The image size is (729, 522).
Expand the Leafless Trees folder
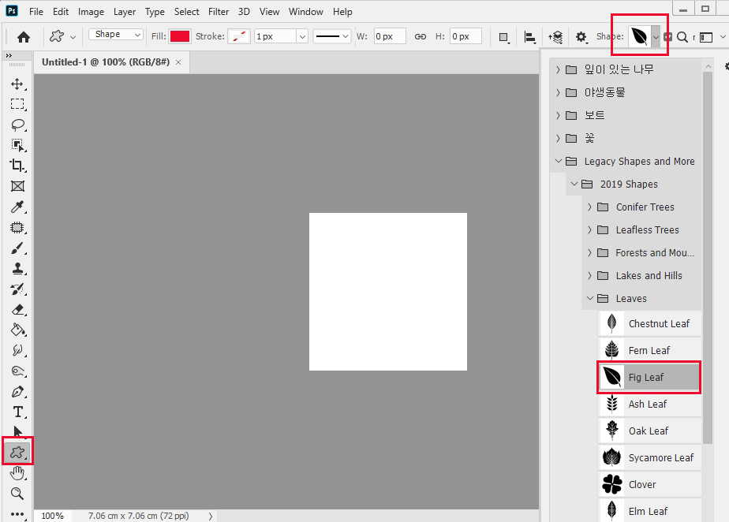click(x=589, y=229)
